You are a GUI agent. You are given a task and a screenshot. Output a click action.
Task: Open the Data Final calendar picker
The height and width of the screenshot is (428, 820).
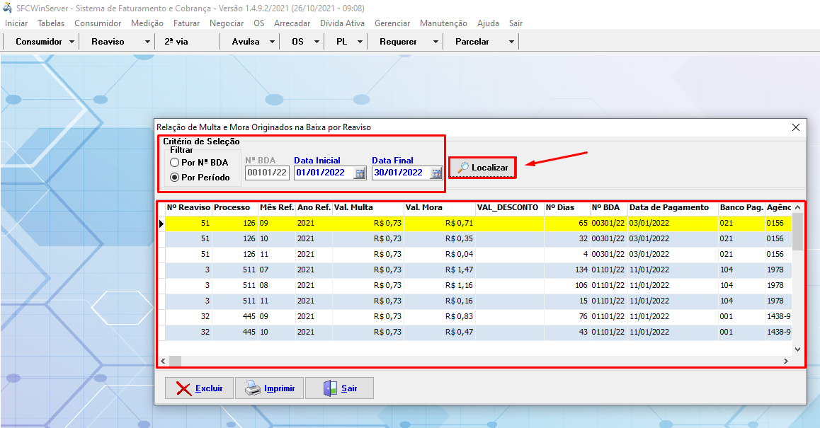(436, 173)
